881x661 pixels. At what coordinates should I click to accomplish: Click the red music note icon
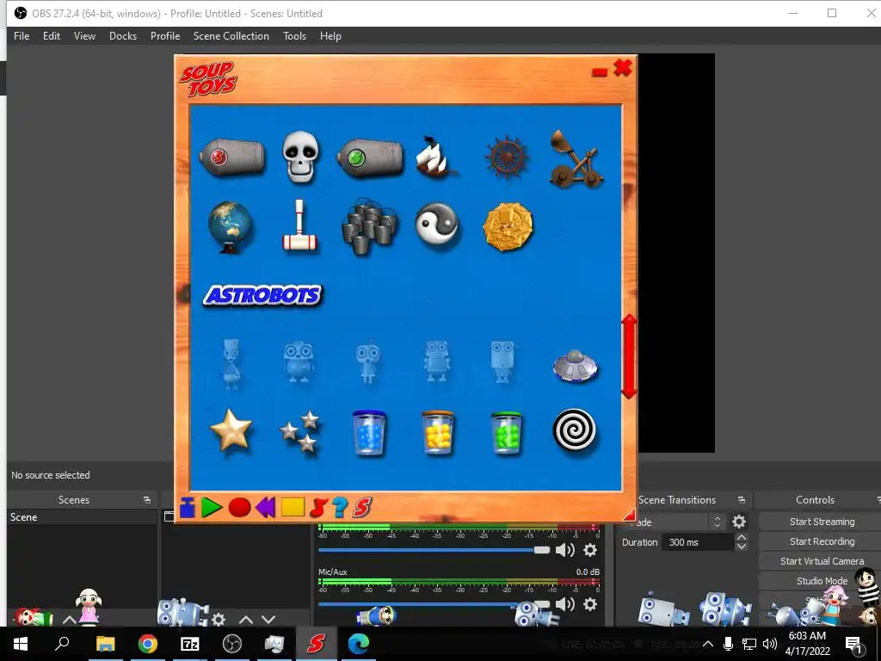coord(318,508)
